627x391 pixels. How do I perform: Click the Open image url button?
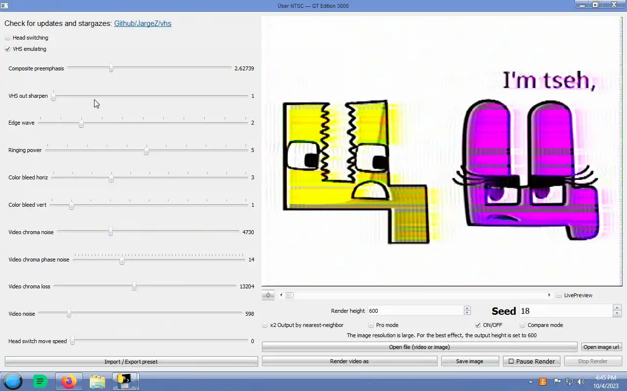pyautogui.click(x=601, y=347)
